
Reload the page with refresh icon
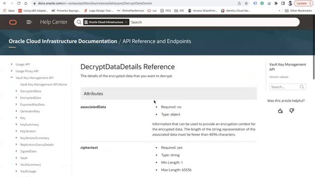coord(19,3)
